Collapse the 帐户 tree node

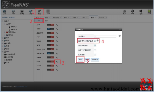pyautogui.click(x=2, y=21)
